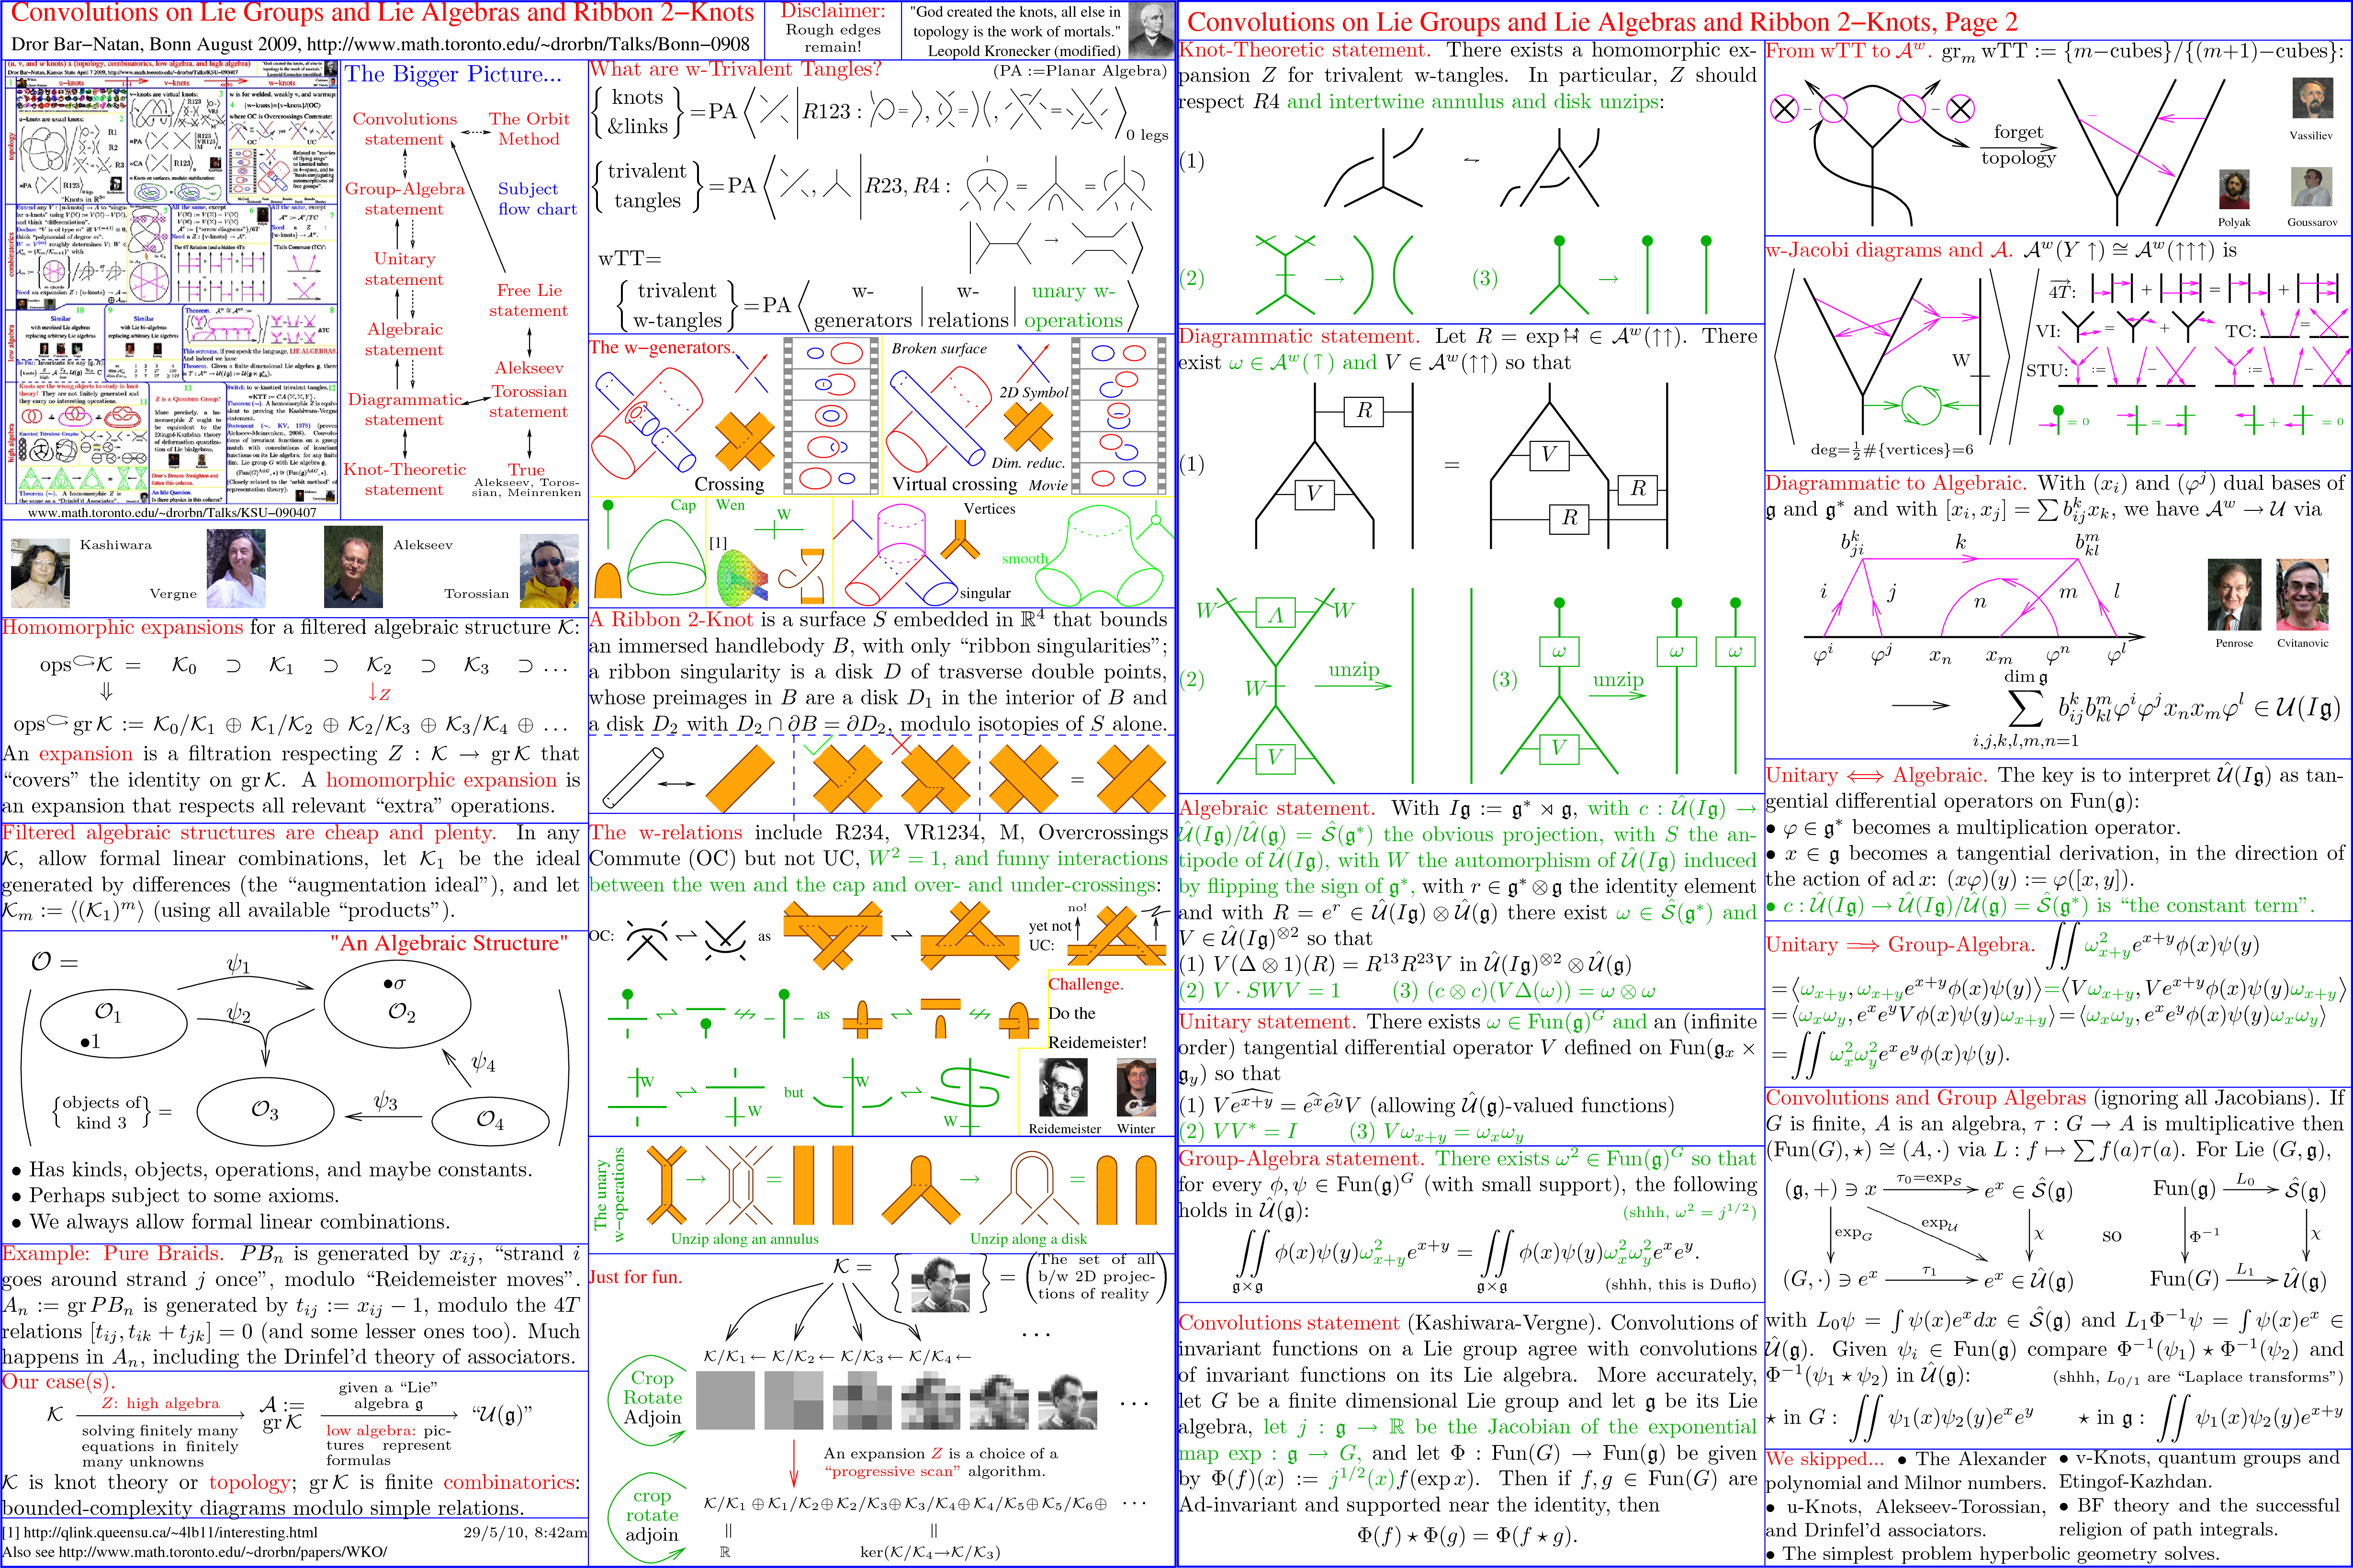Click the red 'Challenge.' text in the yellow box
The height and width of the screenshot is (1568, 2353).
click(x=1086, y=984)
